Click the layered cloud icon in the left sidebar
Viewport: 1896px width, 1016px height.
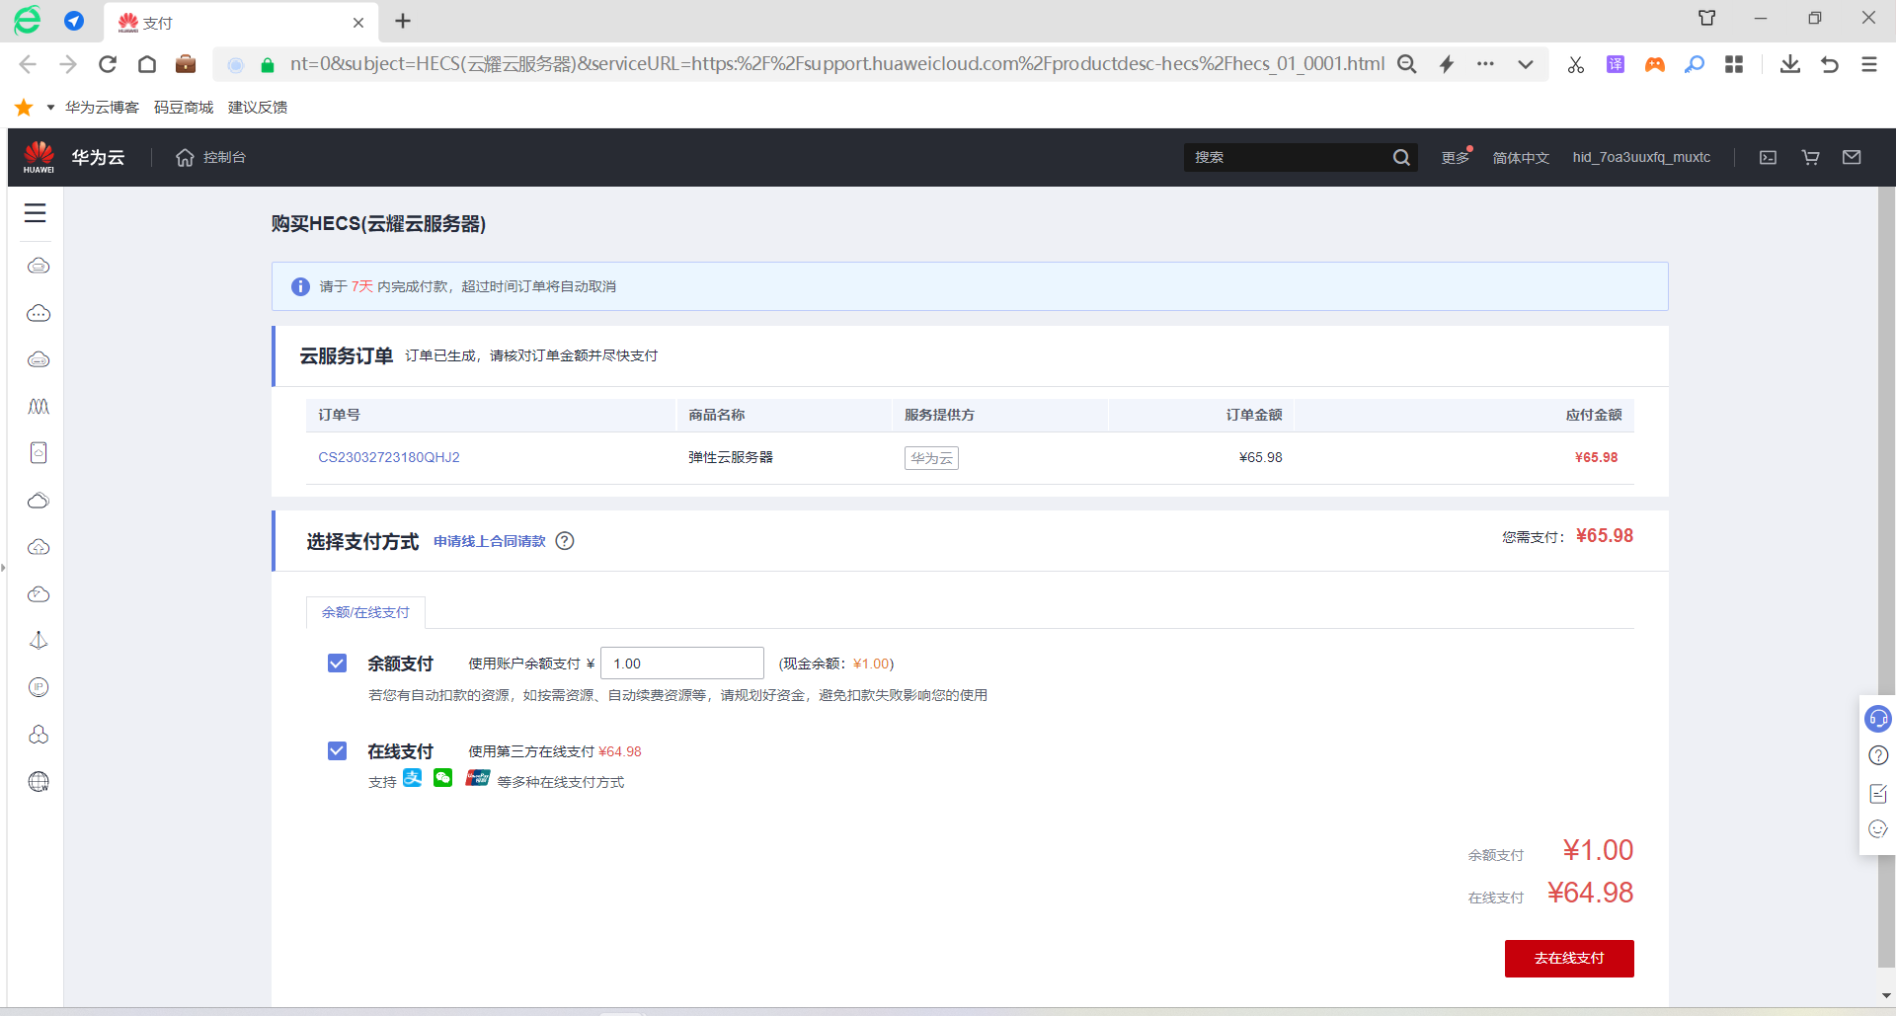[x=39, y=501]
